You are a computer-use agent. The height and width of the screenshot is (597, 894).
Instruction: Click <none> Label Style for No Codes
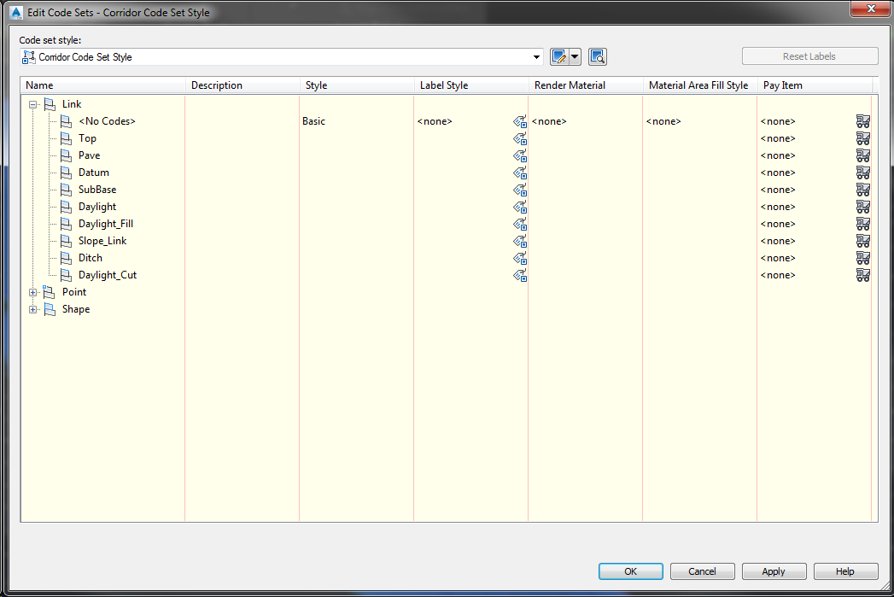coord(435,121)
